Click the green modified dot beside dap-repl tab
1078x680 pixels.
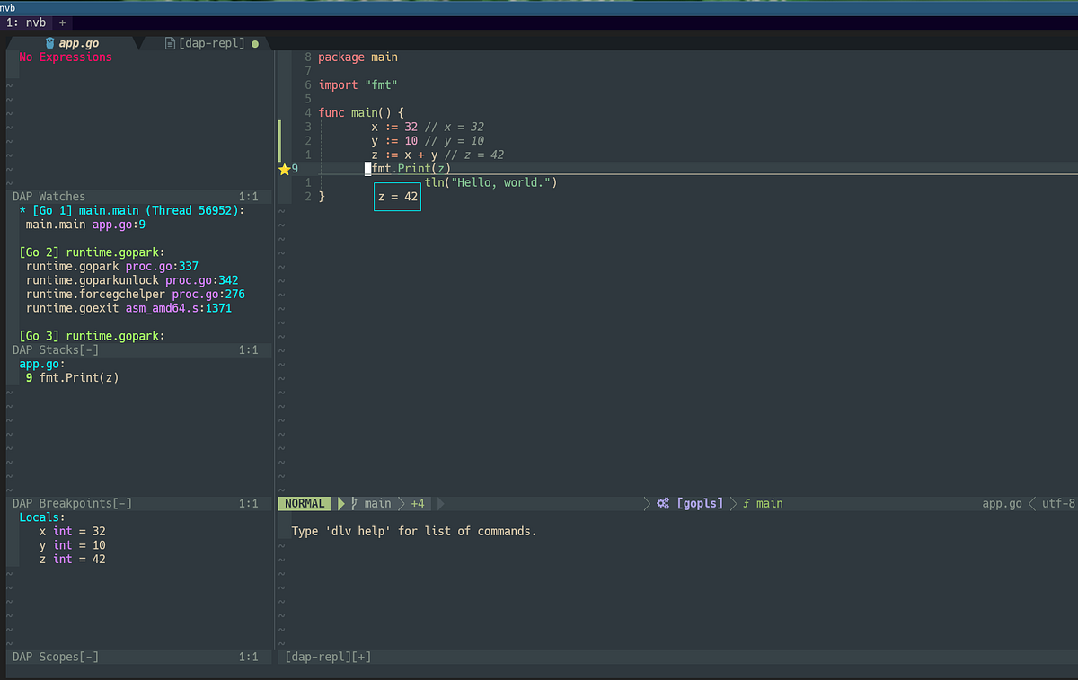pos(255,43)
